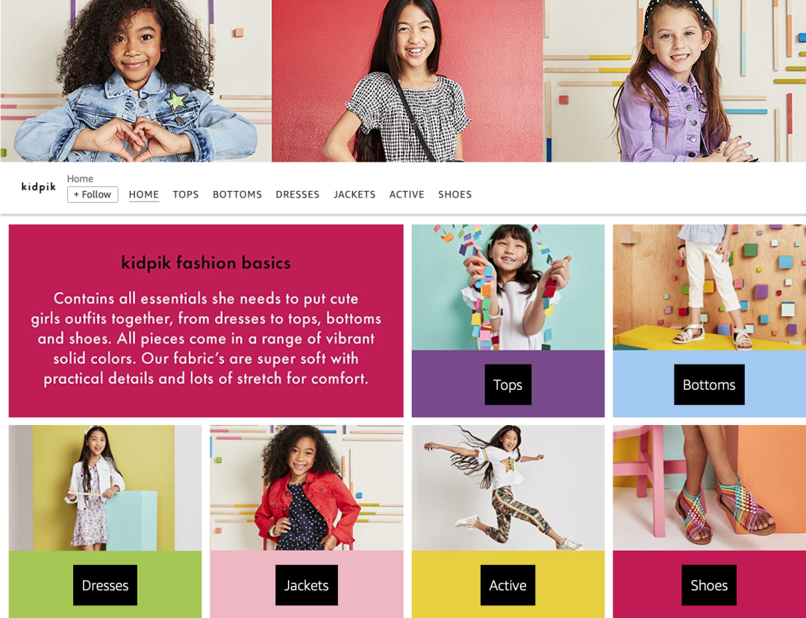Open the rainbow sandals product image
The width and height of the screenshot is (806, 618).
(710, 488)
